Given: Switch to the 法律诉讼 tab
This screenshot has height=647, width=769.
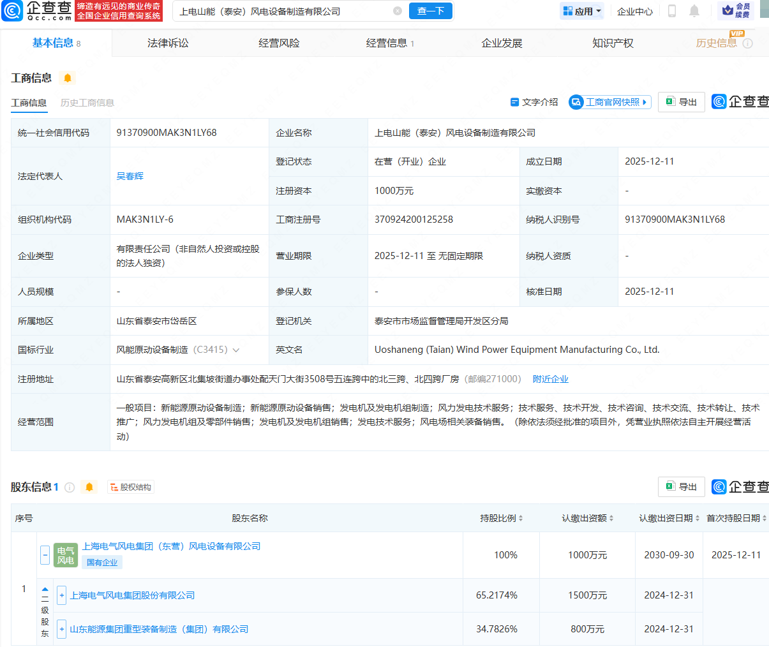Looking at the screenshot, I should [167, 43].
